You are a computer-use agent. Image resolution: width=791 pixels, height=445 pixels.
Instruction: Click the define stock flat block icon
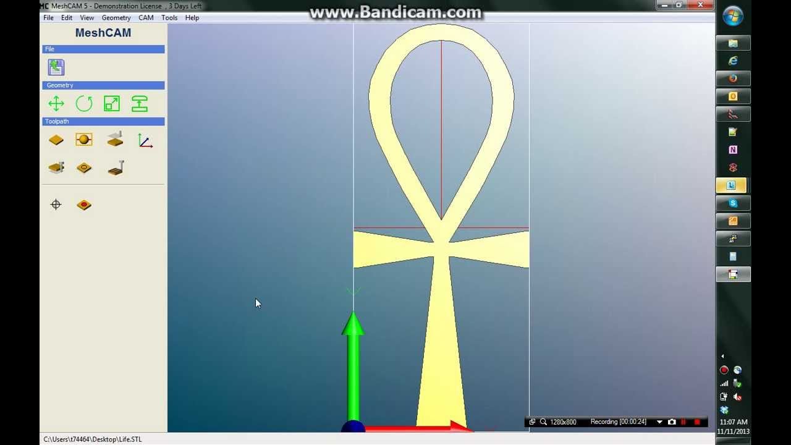point(56,140)
